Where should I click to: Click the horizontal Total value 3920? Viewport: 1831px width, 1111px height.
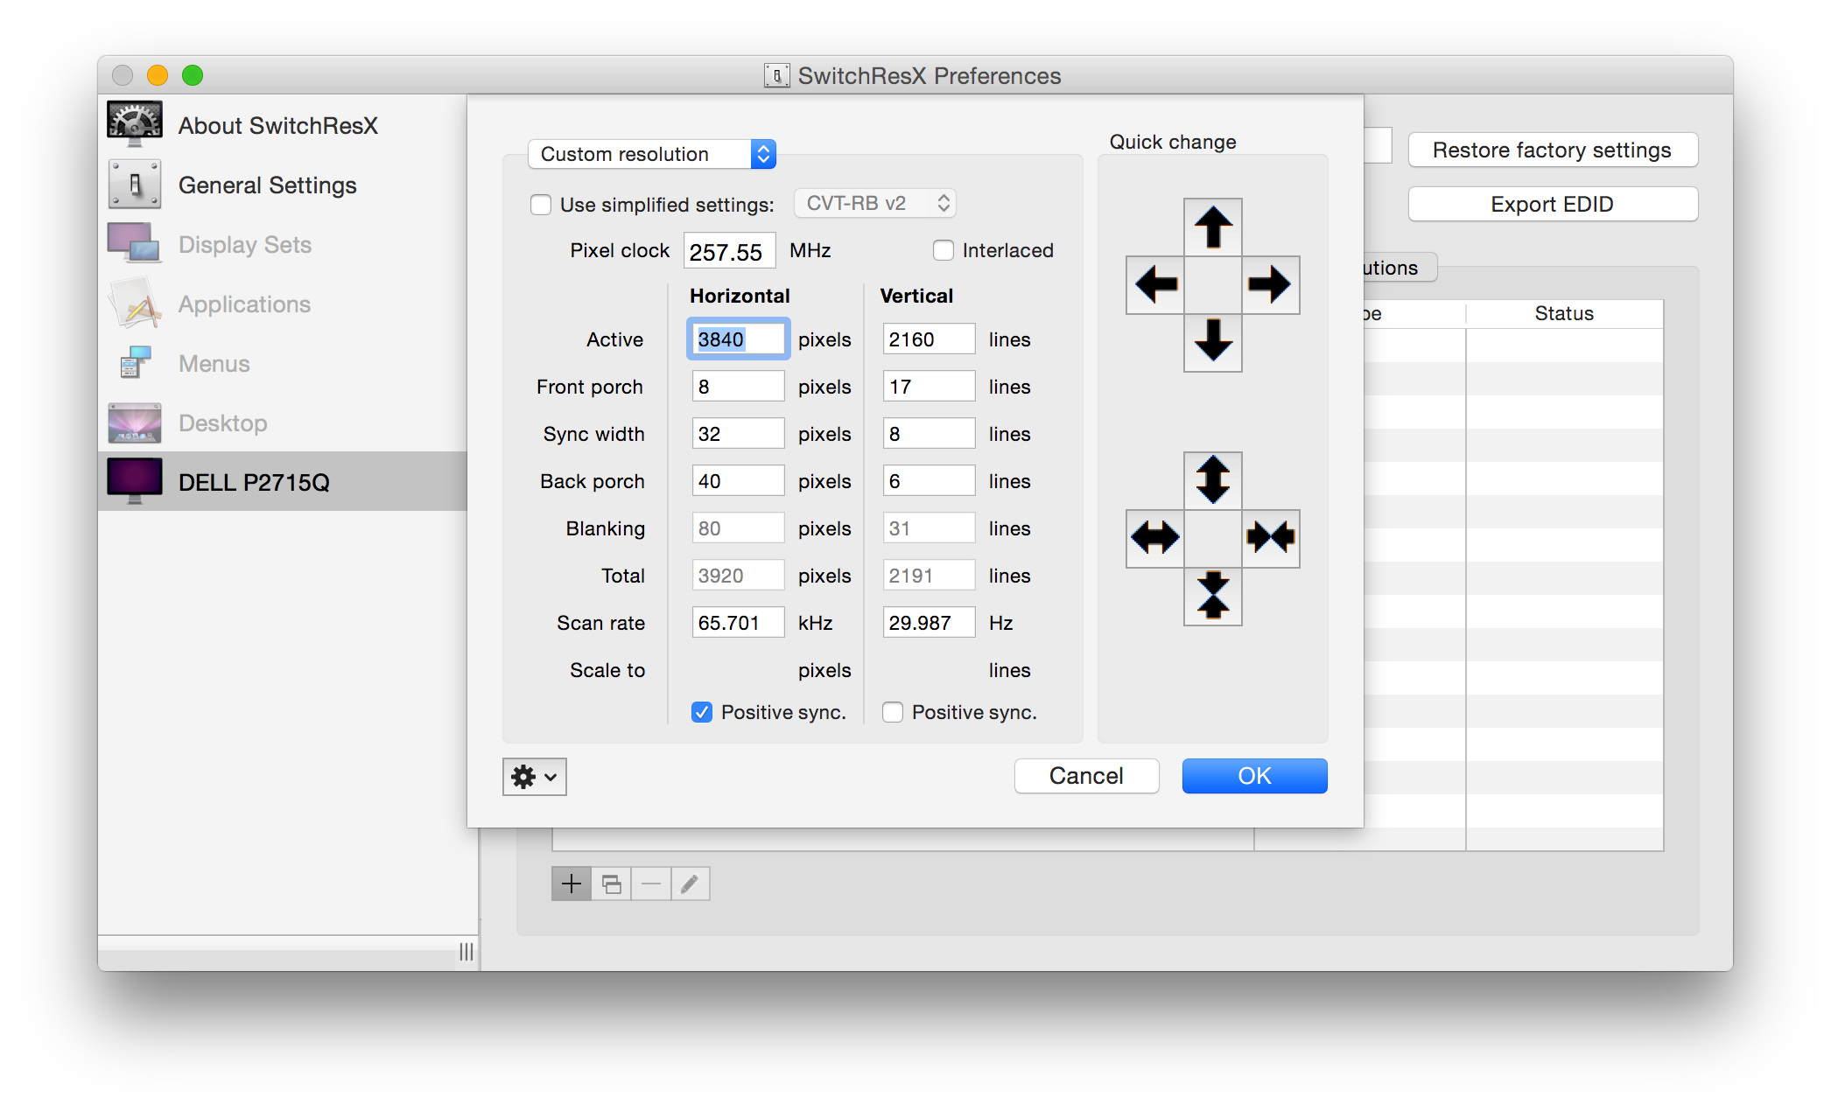(738, 576)
